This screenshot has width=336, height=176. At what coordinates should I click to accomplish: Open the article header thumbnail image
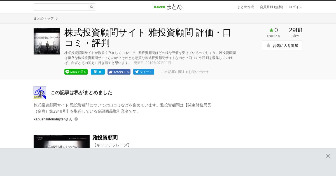point(47,41)
